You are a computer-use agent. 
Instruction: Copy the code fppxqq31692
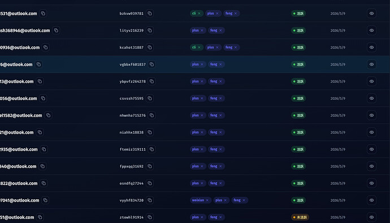[150, 166]
